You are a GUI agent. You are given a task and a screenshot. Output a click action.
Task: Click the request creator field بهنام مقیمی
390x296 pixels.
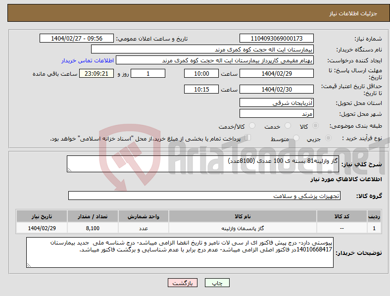[x=215, y=60]
